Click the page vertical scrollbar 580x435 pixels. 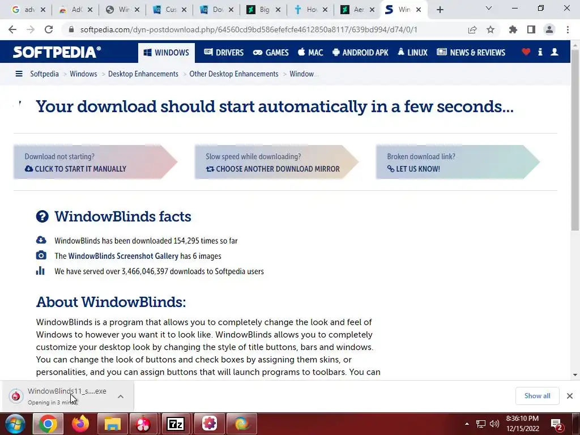575,140
